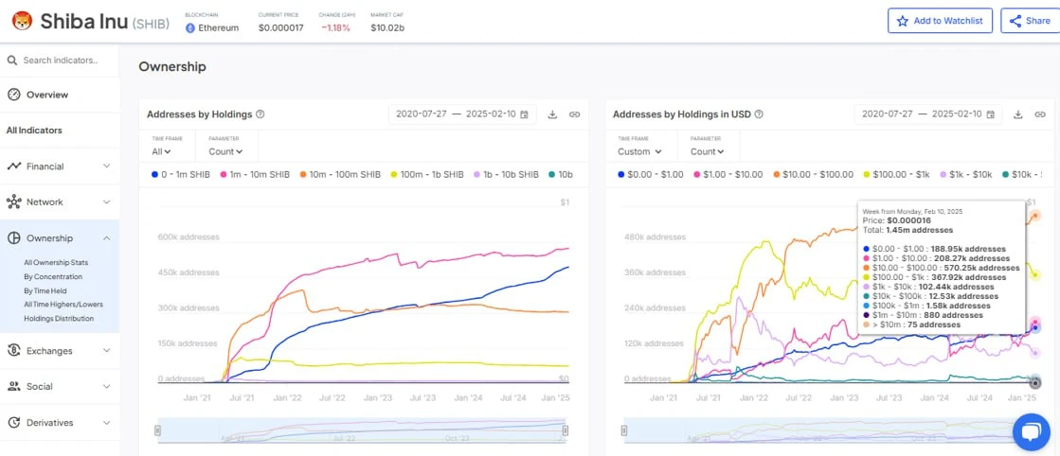Toggle the $10.00 - $100.00 series
This screenshot has height=456, width=1060.
pyautogui.click(x=813, y=174)
